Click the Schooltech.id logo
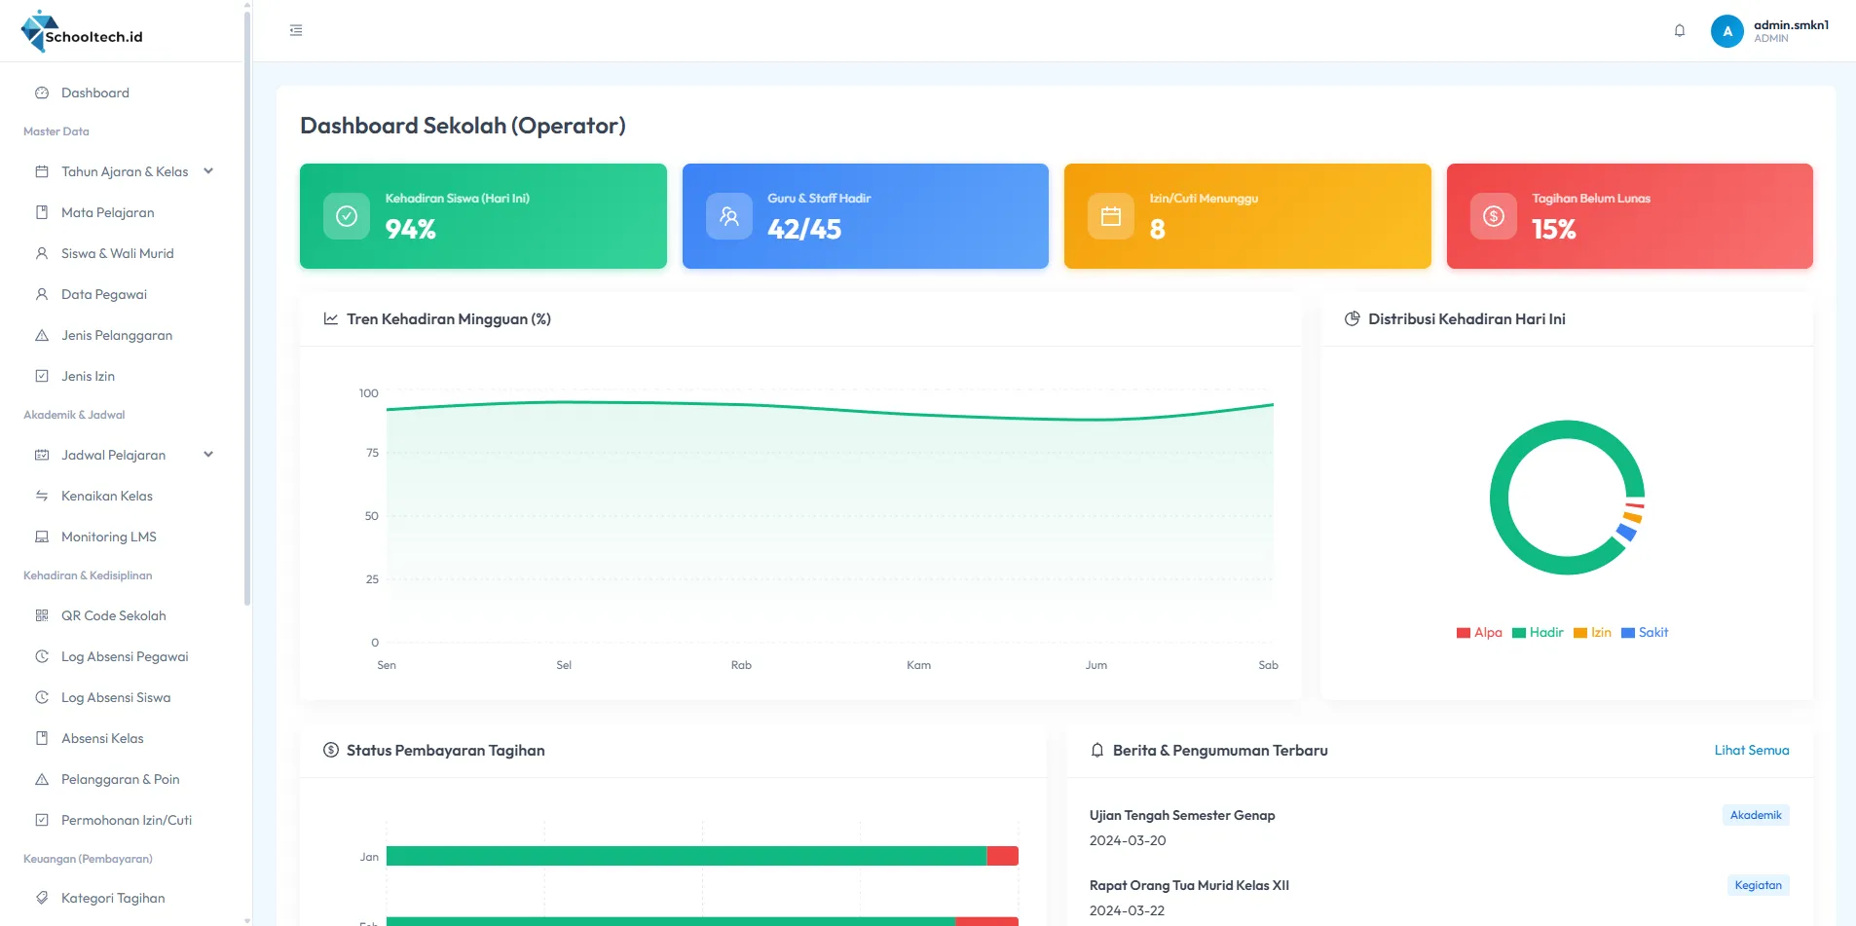 click(x=82, y=31)
